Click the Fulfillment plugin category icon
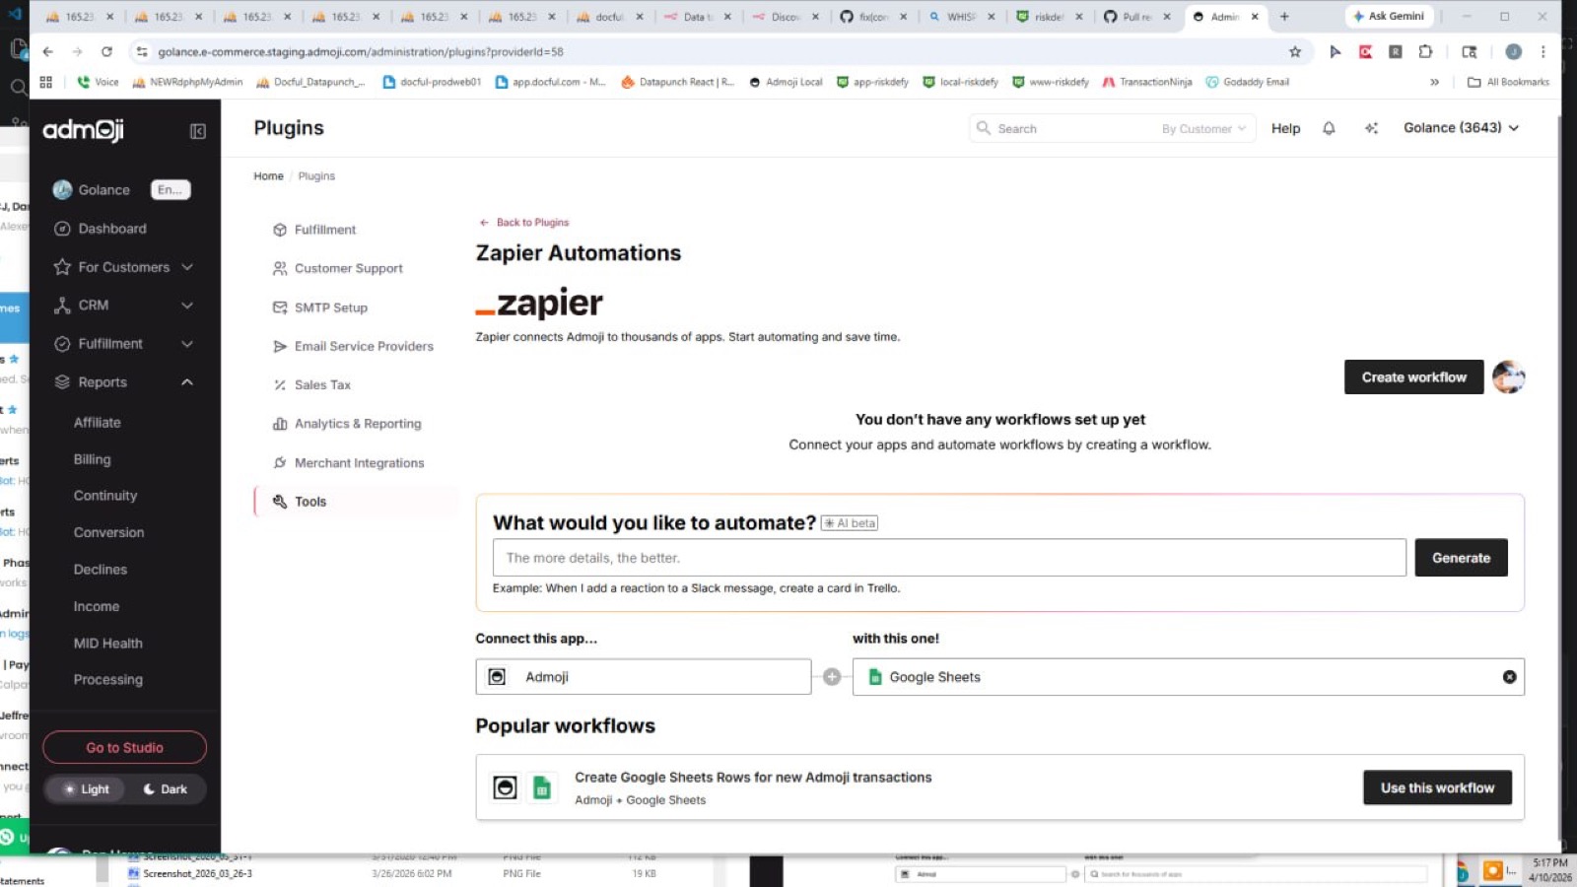The image size is (1577, 887). click(280, 230)
